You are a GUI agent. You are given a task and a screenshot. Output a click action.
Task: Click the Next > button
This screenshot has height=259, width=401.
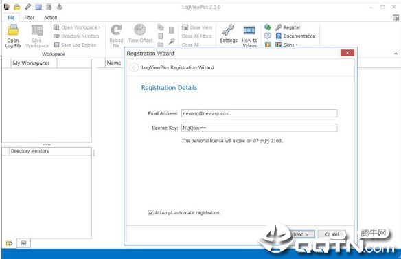coord(301,234)
